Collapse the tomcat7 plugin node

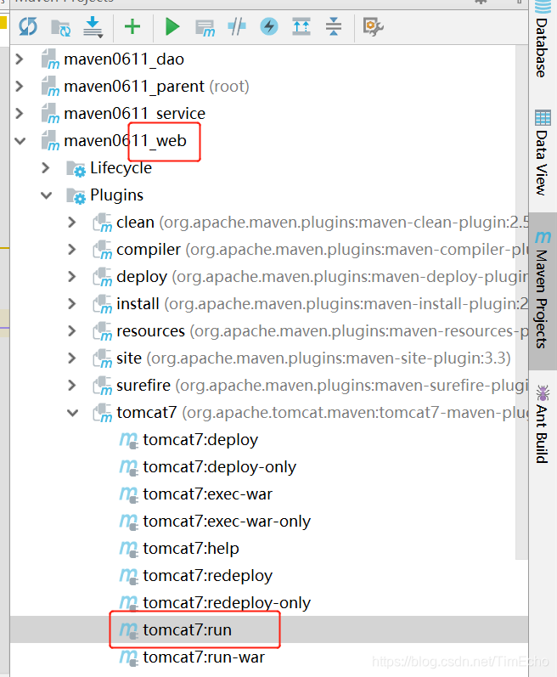point(72,413)
